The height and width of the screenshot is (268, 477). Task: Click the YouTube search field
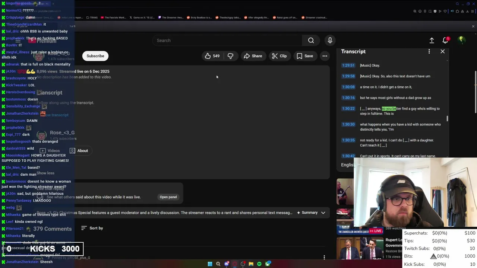pos(227,41)
